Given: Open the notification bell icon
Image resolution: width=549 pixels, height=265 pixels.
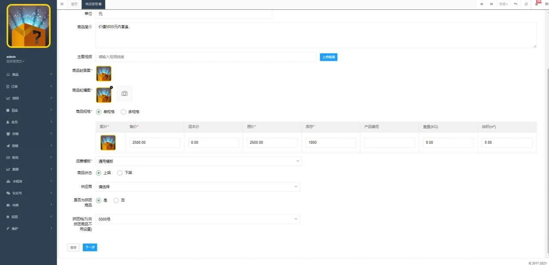Looking at the screenshot, I should pos(537,4).
